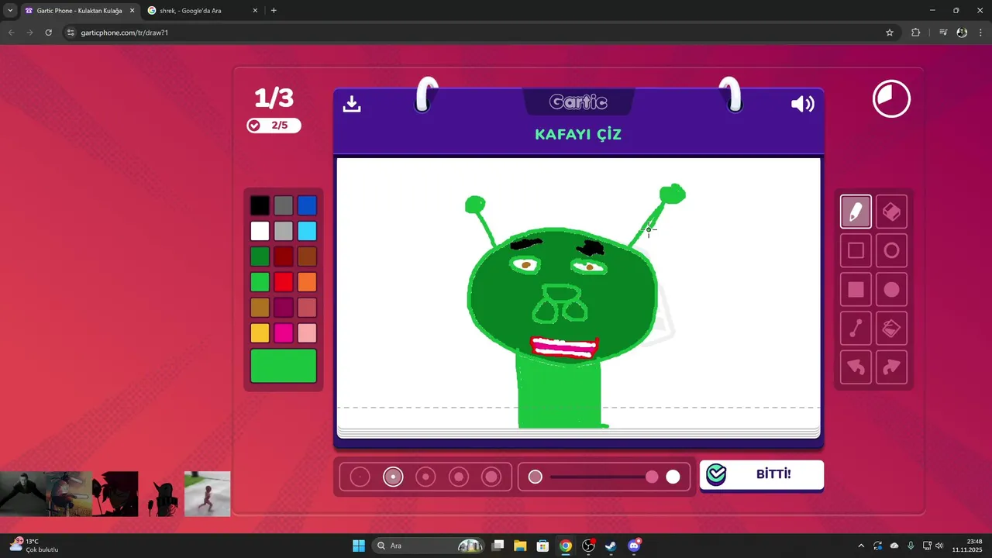The height and width of the screenshot is (558, 992).
Task: Click the 2/5 players-done indicator
Action: coord(274,126)
